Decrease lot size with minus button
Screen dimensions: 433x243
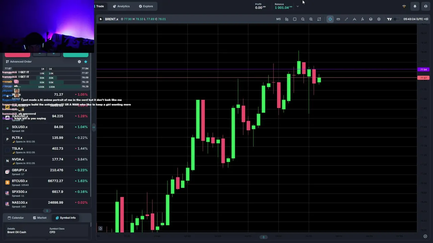coord(40,53)
